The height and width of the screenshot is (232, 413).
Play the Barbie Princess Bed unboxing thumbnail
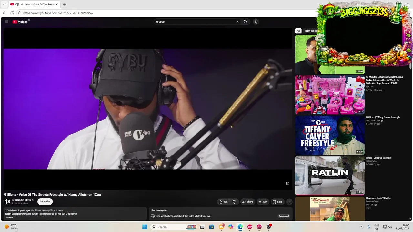330,95
